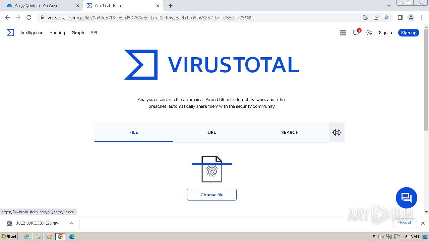Open the Chrome profile avatar
This screenshot has width=429, height=241.
click(411, 17)
